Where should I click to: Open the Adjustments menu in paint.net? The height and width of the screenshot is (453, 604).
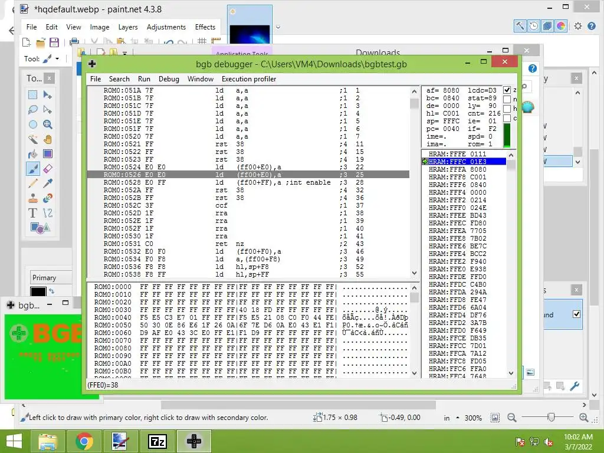(x=166, y=27)
